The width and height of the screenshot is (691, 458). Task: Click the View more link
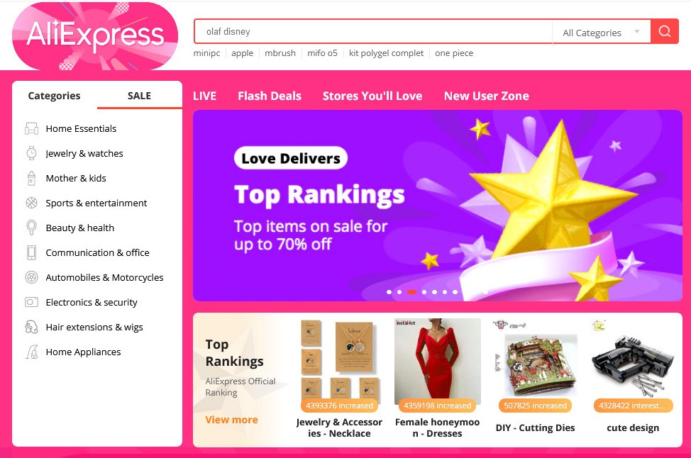point(232,420)
